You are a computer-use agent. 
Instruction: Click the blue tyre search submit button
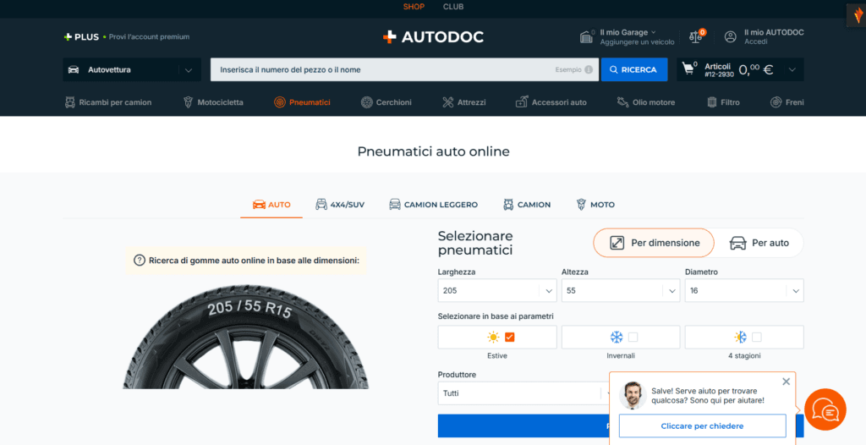tap(523, 426)
